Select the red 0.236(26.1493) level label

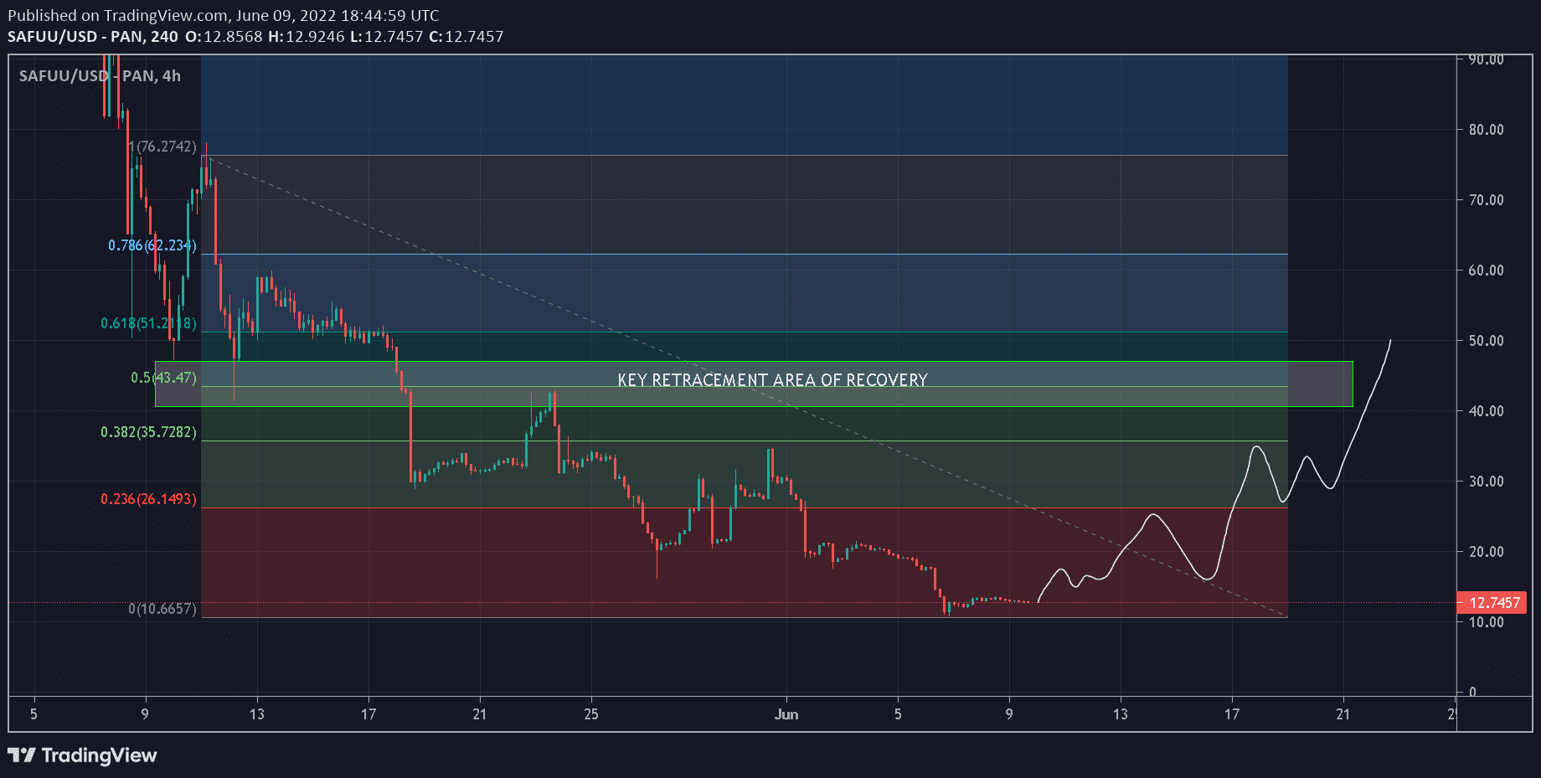pyautogui.click(x=148, y=499)
